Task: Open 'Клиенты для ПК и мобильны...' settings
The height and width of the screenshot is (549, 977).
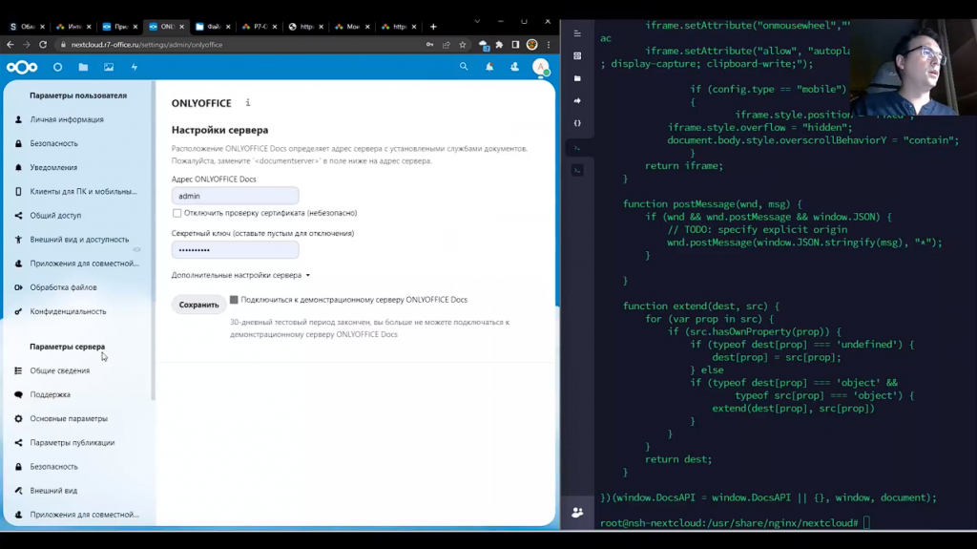Action: click(x=83, y=192)
